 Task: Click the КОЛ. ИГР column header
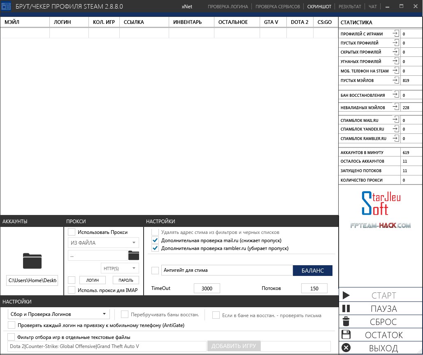tap(104, 22)
